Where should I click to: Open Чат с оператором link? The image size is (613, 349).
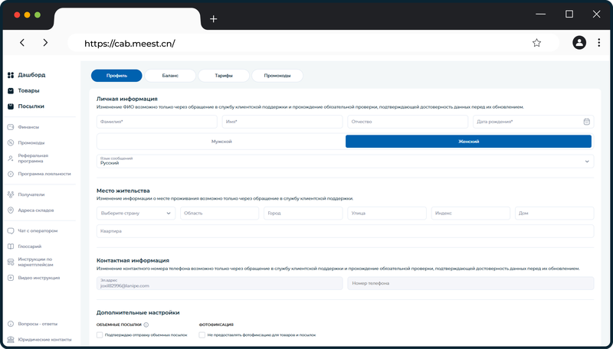(38, 230)
